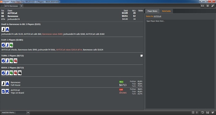The width and height of the screenshot is (216, 115).
Task: Click the Player column header
Action: 10,10
